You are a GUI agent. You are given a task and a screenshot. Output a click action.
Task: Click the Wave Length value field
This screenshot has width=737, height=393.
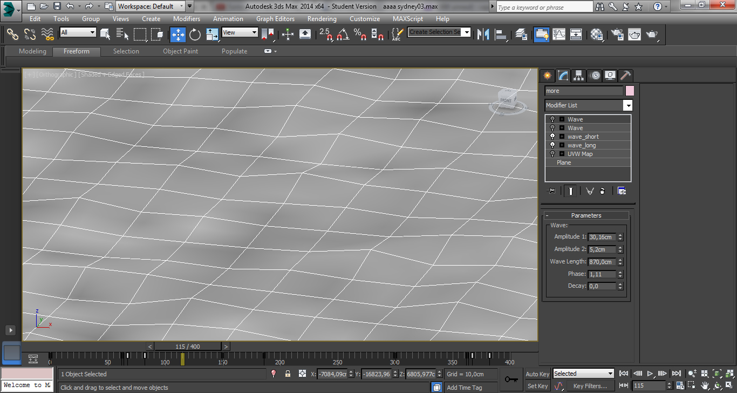602,262
